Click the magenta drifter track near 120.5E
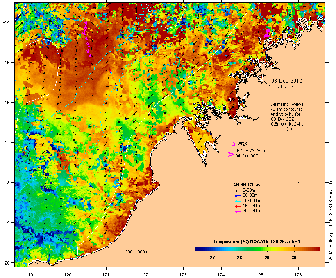336x278 pixels. pos(86,39)
